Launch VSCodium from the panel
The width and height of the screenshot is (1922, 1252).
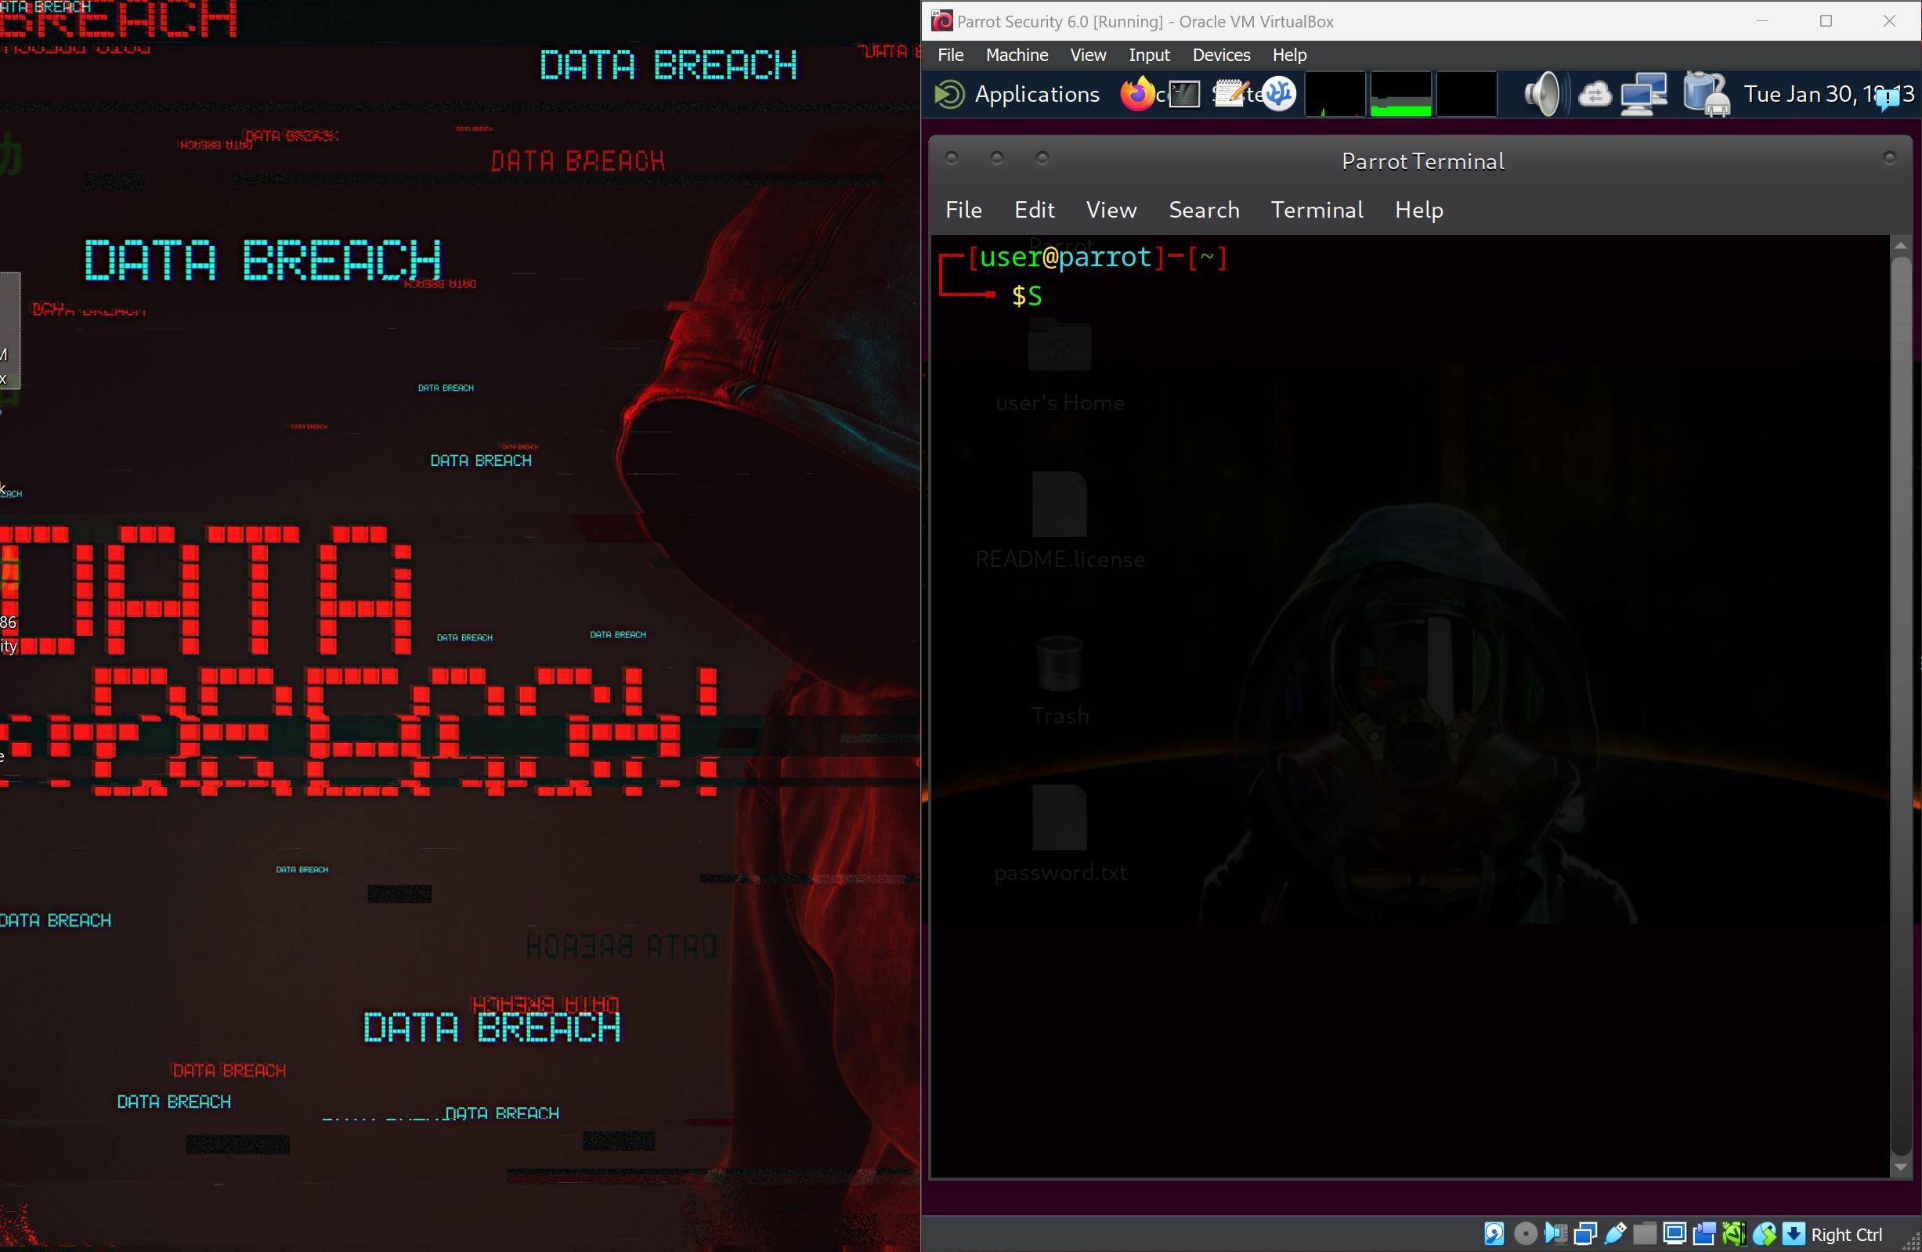[x=1279, y=95]
